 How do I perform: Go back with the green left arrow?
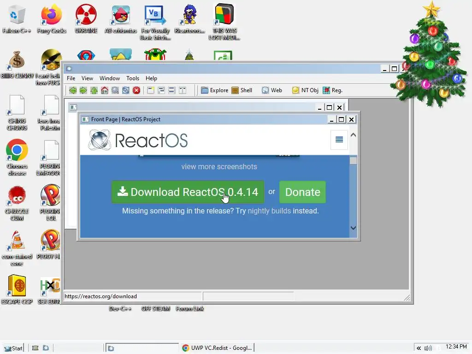[x=72, y=90]
